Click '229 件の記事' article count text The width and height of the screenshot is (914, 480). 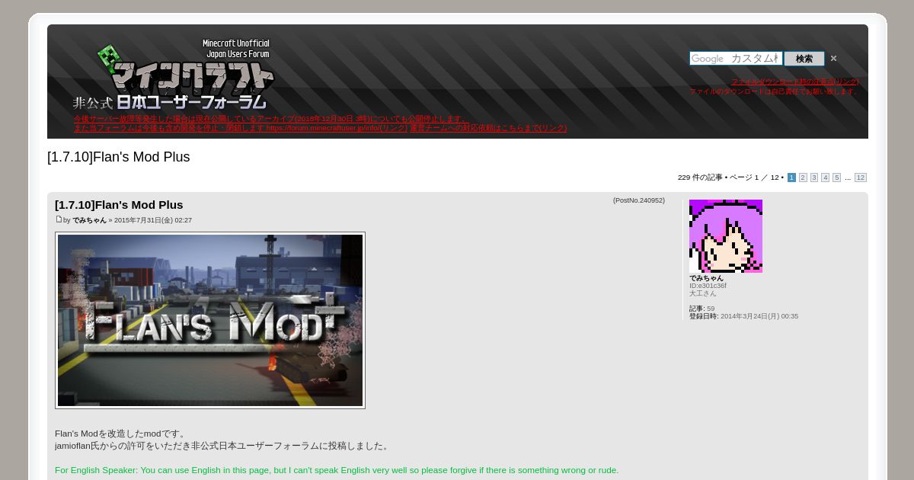[x=700, y=178]
